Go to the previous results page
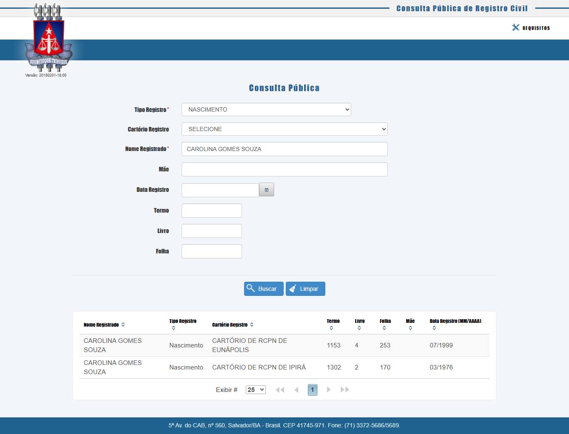Viewport: 569px width, 434px height. (296, 390)
